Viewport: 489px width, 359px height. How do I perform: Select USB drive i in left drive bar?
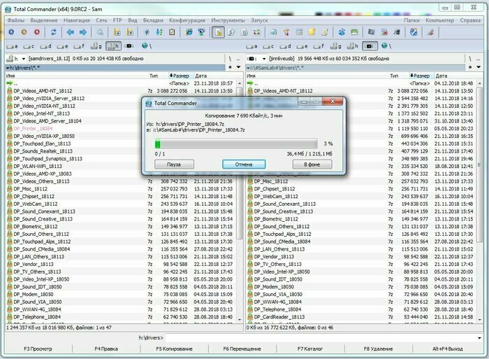coord(129,46)
